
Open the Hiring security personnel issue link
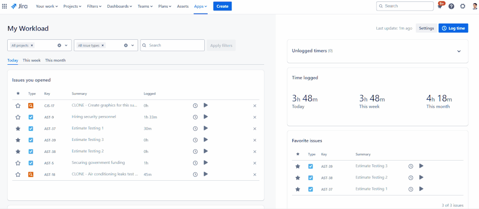pos(94,116)
